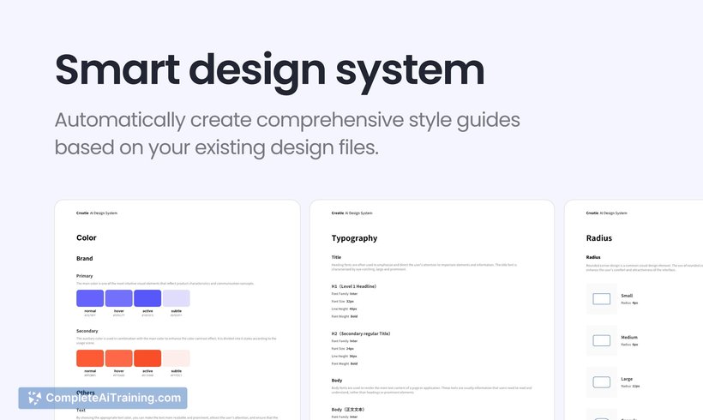Click 'Creatie AI Design System' on Radius card
The image size is (703, 420).
click(607, 213)
